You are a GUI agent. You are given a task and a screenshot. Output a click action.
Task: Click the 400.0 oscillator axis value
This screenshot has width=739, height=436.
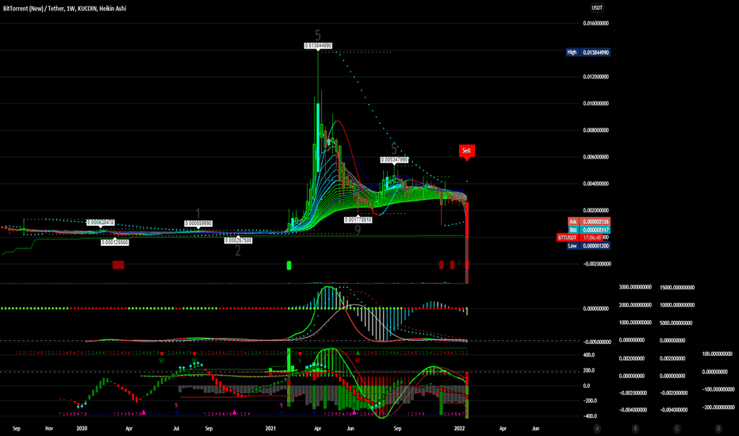coord(589,355)
